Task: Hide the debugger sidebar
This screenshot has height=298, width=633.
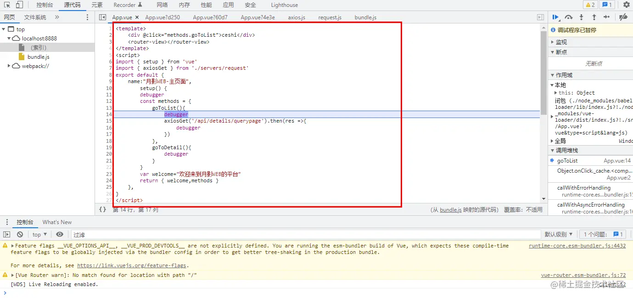Action: click(x=540, y=17)
